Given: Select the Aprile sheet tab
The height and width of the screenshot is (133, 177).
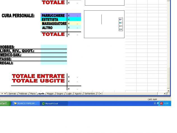Looking at the screenshot, I should point(41,94).
